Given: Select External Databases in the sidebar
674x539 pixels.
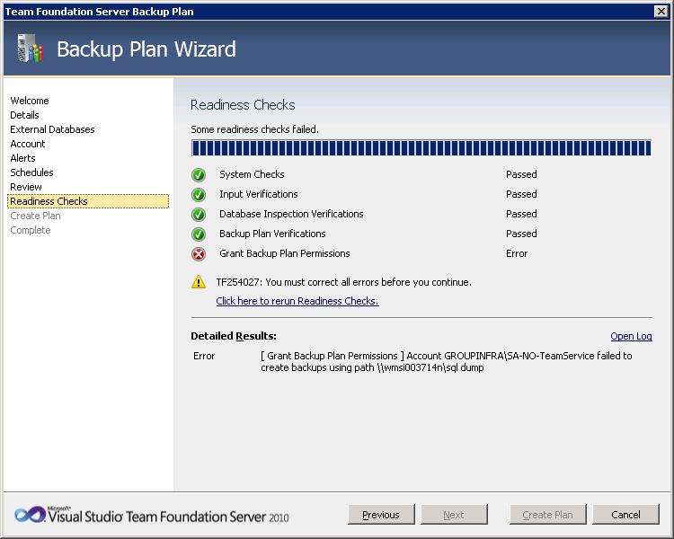Looking at the screenshot, I should pos(52,129).
